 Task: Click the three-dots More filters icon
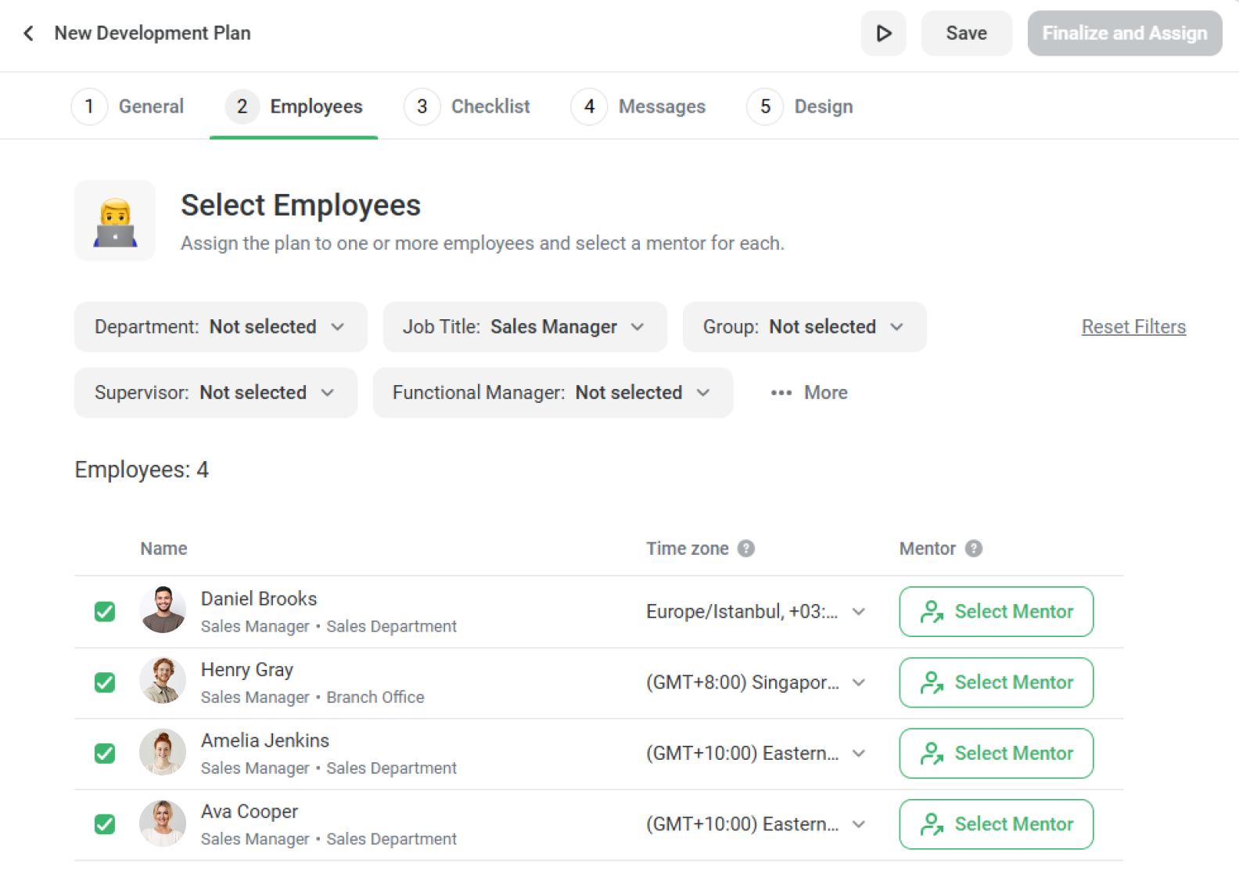pos(781,393)
